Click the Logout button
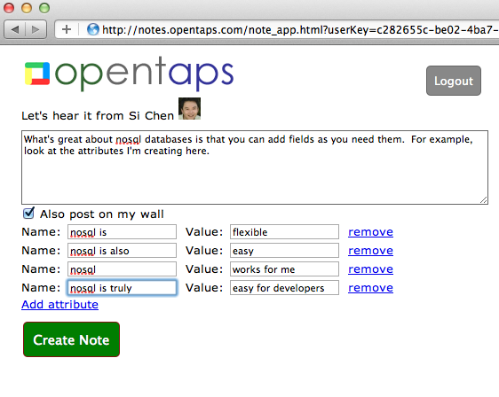Viewport: 499px width, 397px height. pyautogui.click(x=454, y=81)
